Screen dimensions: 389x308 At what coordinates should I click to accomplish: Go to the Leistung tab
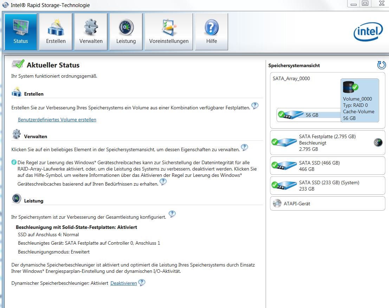126,32
